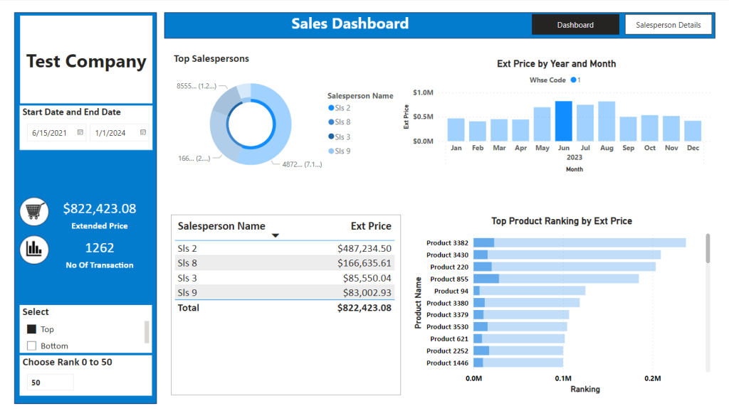Click the Whse Code 1 legend dot
The width and height of the screenshot is (729, 411).
pos(573,80)
